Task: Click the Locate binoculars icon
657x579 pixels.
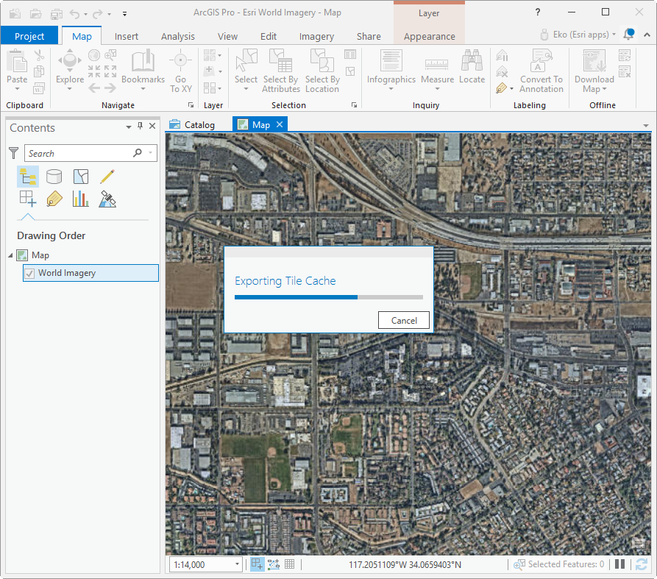Action: point(472,61)
